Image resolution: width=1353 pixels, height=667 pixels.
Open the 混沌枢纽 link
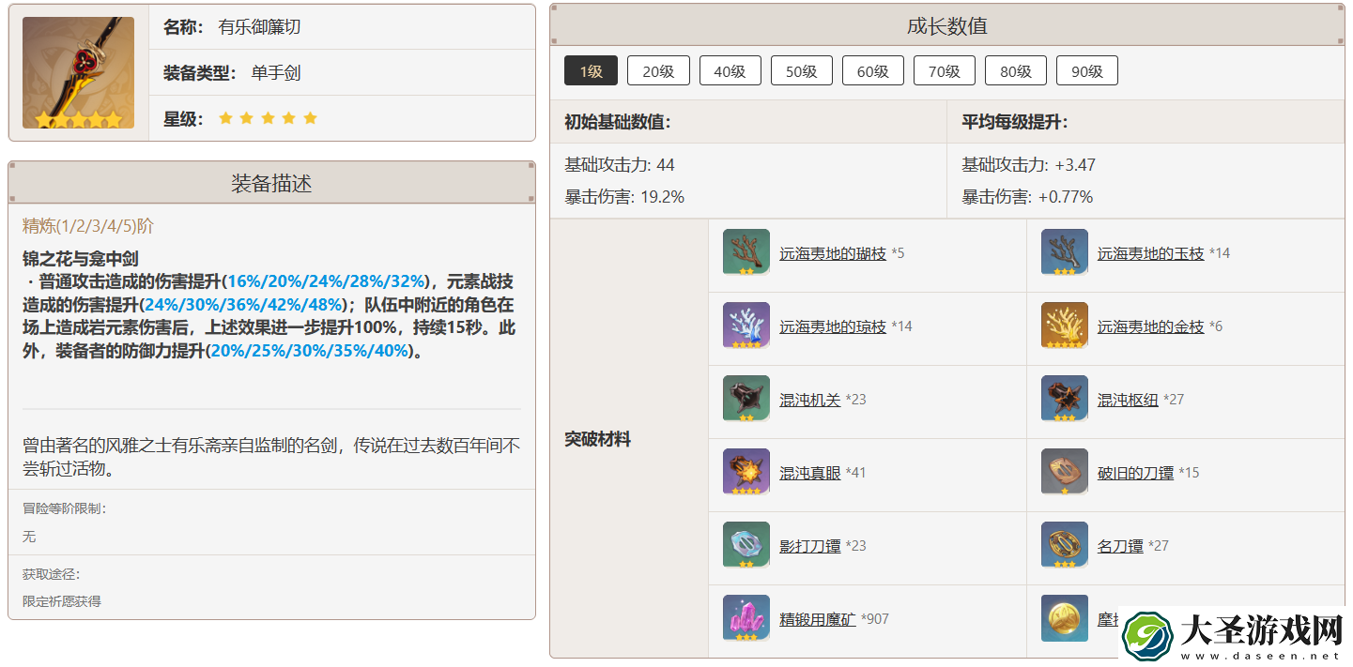(x=1128, y=400)
